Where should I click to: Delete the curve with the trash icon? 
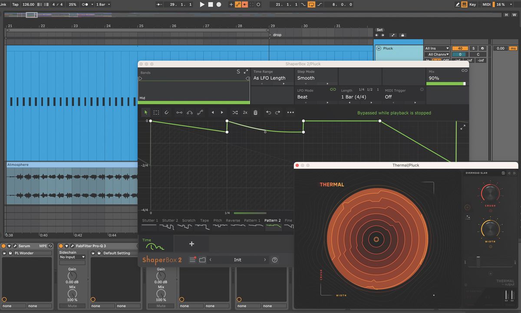pyautogui.click(x=255, y=113)
